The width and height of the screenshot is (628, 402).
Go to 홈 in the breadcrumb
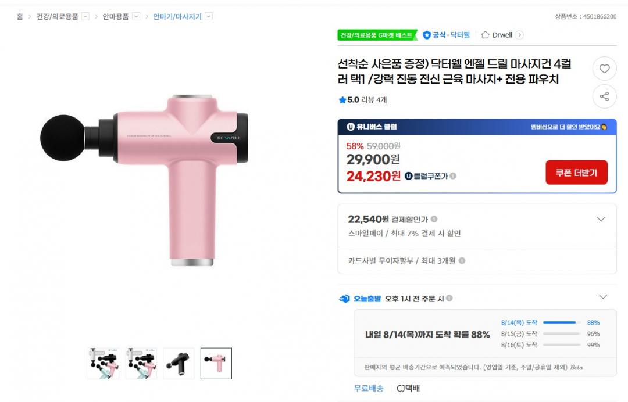[20, 16]
